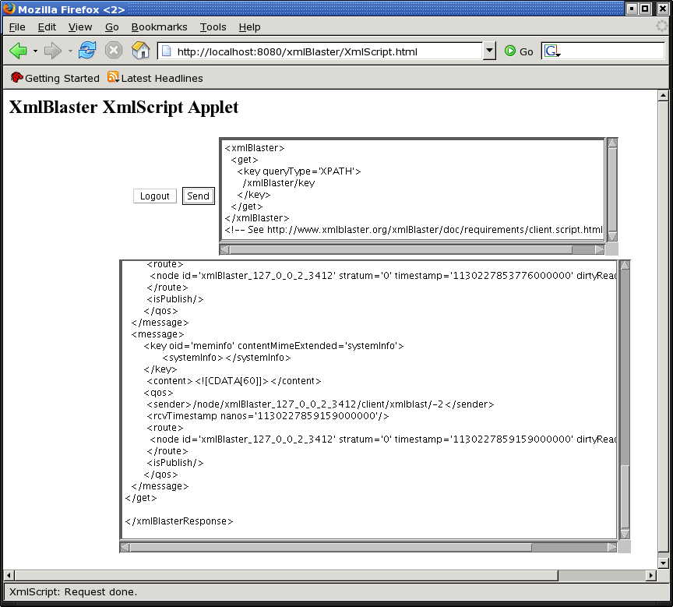Click the response area's horizontal scrollbar thumb
The width and height of the screenshot is (673, 607).
tap(331, 547)
